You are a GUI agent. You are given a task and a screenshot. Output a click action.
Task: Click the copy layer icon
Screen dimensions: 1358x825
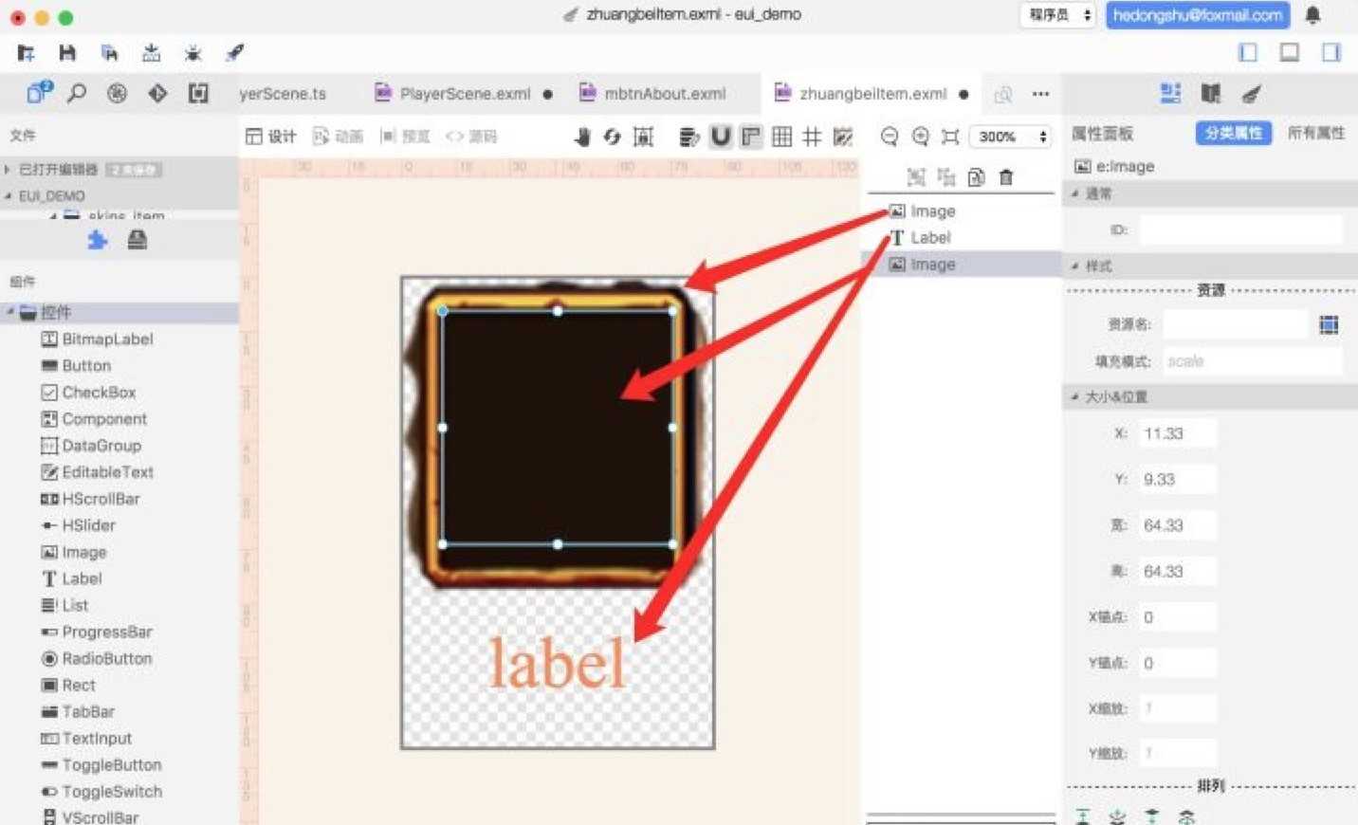(x=976, y=176)
